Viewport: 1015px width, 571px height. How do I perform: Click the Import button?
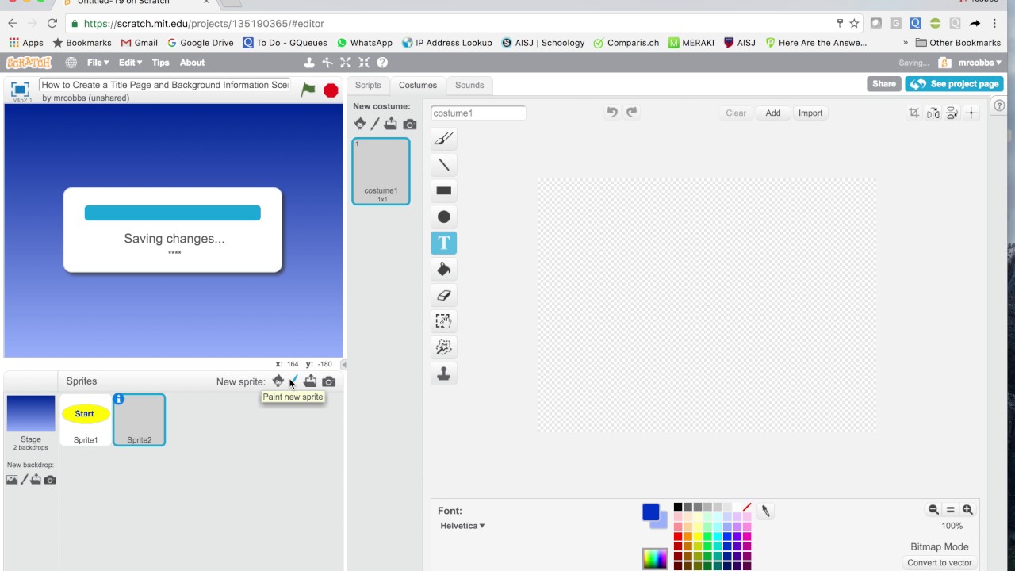[810, 113]
